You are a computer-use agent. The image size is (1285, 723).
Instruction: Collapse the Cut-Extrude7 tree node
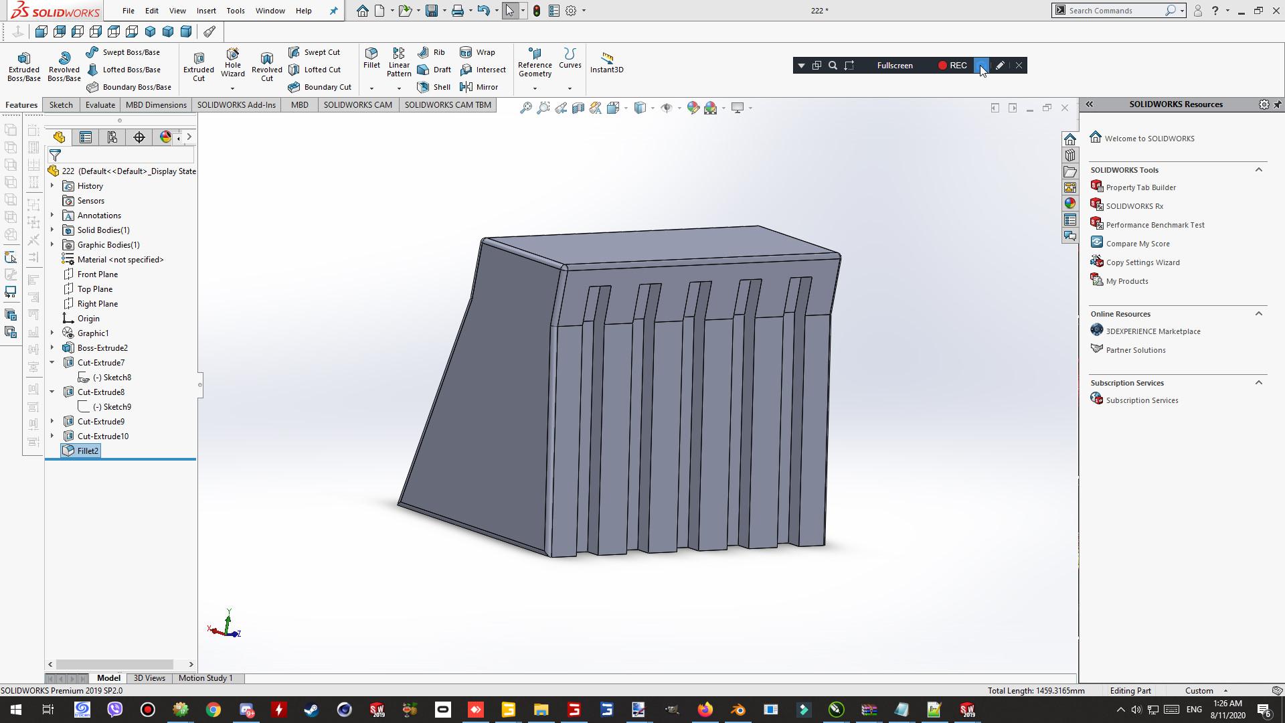pos(52,363)
